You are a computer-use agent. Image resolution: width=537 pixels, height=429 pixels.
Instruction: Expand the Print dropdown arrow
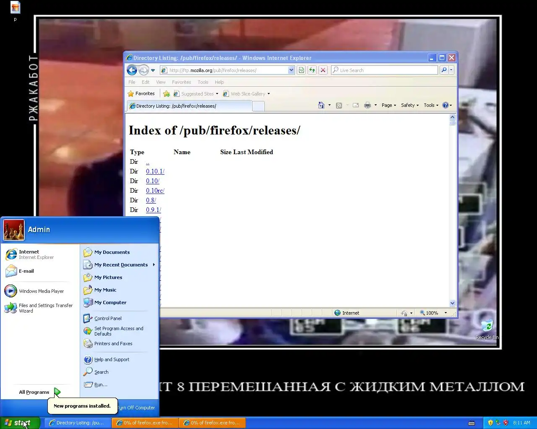[x=375, y=105]
